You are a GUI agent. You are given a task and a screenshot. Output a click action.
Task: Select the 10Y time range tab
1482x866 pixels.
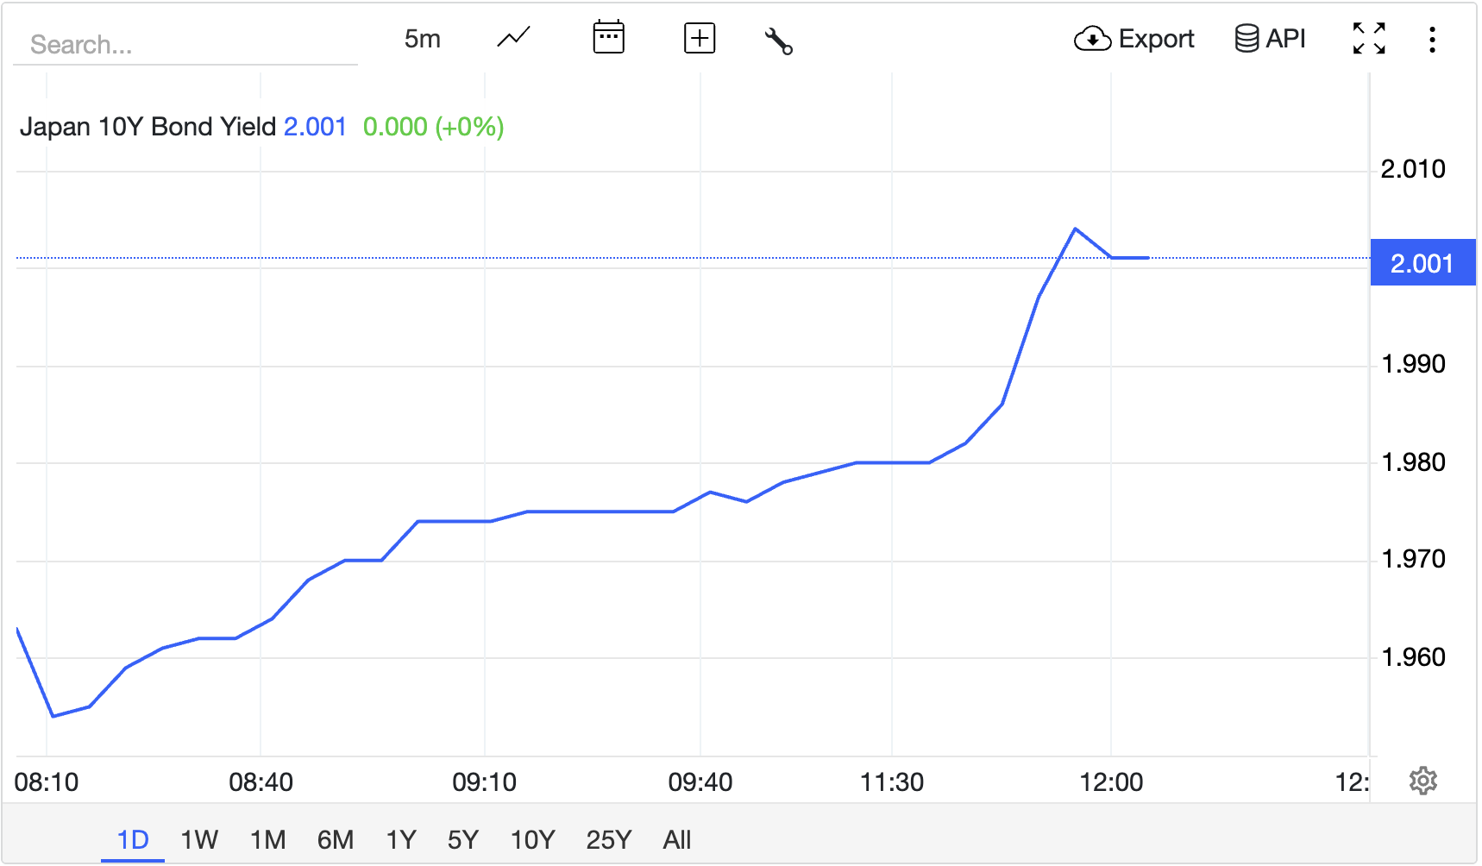pyautogui.click(x=531, y=838)
